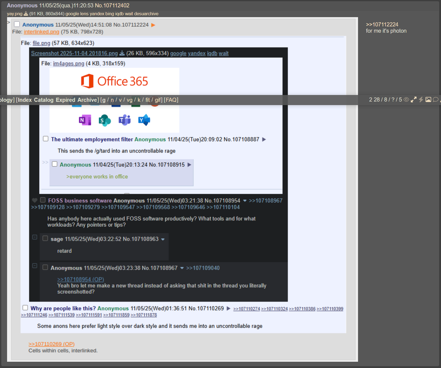Go to Index in the header bar
This screenshot has height=368, width=441.
click(25, 100)
